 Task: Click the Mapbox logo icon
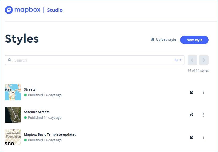(9, 10)
